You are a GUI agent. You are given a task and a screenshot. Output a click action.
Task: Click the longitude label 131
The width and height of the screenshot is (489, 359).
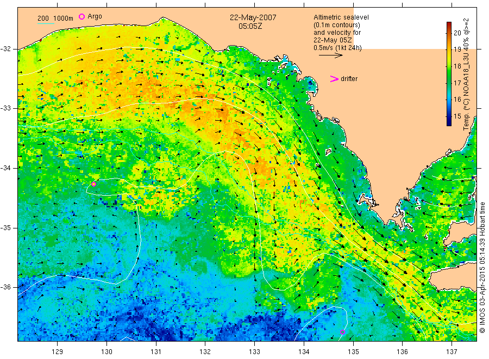click(x=156, y=352)
